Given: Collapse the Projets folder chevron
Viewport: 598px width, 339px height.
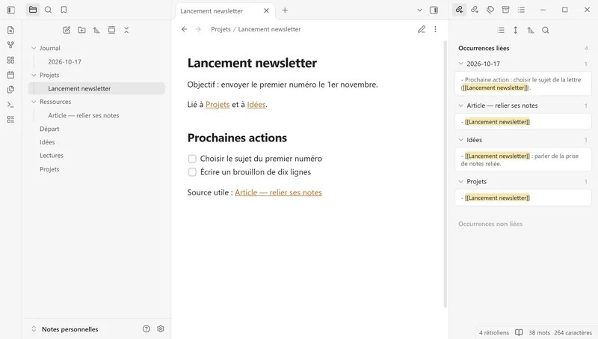Looking at the screenshot, I should click(34, 75).
